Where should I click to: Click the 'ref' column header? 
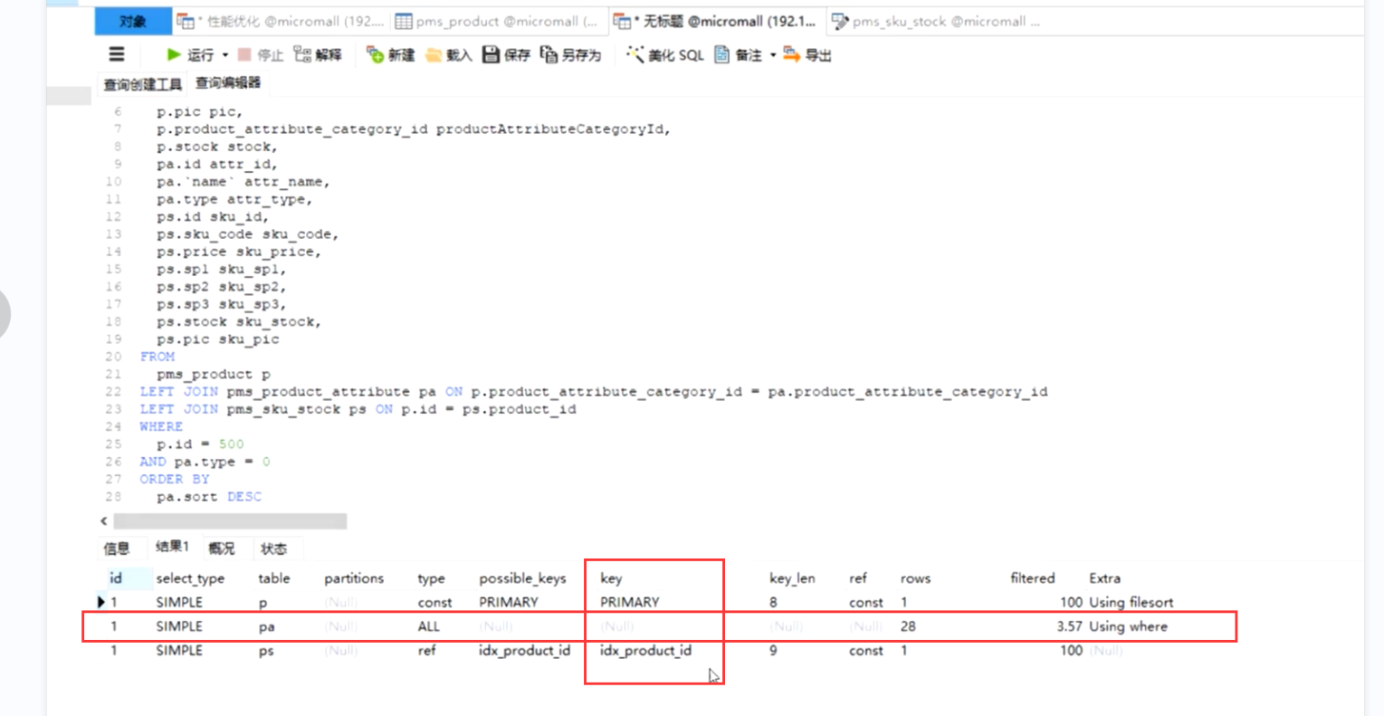[858, 578]
